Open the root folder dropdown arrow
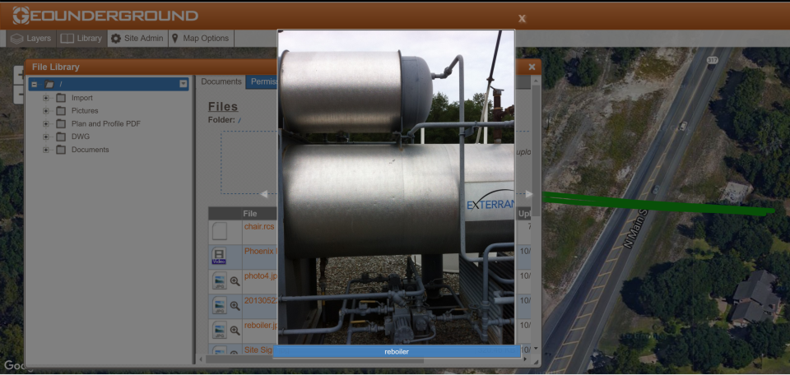This screenshot has height=375, width=790. pos(184,84)
